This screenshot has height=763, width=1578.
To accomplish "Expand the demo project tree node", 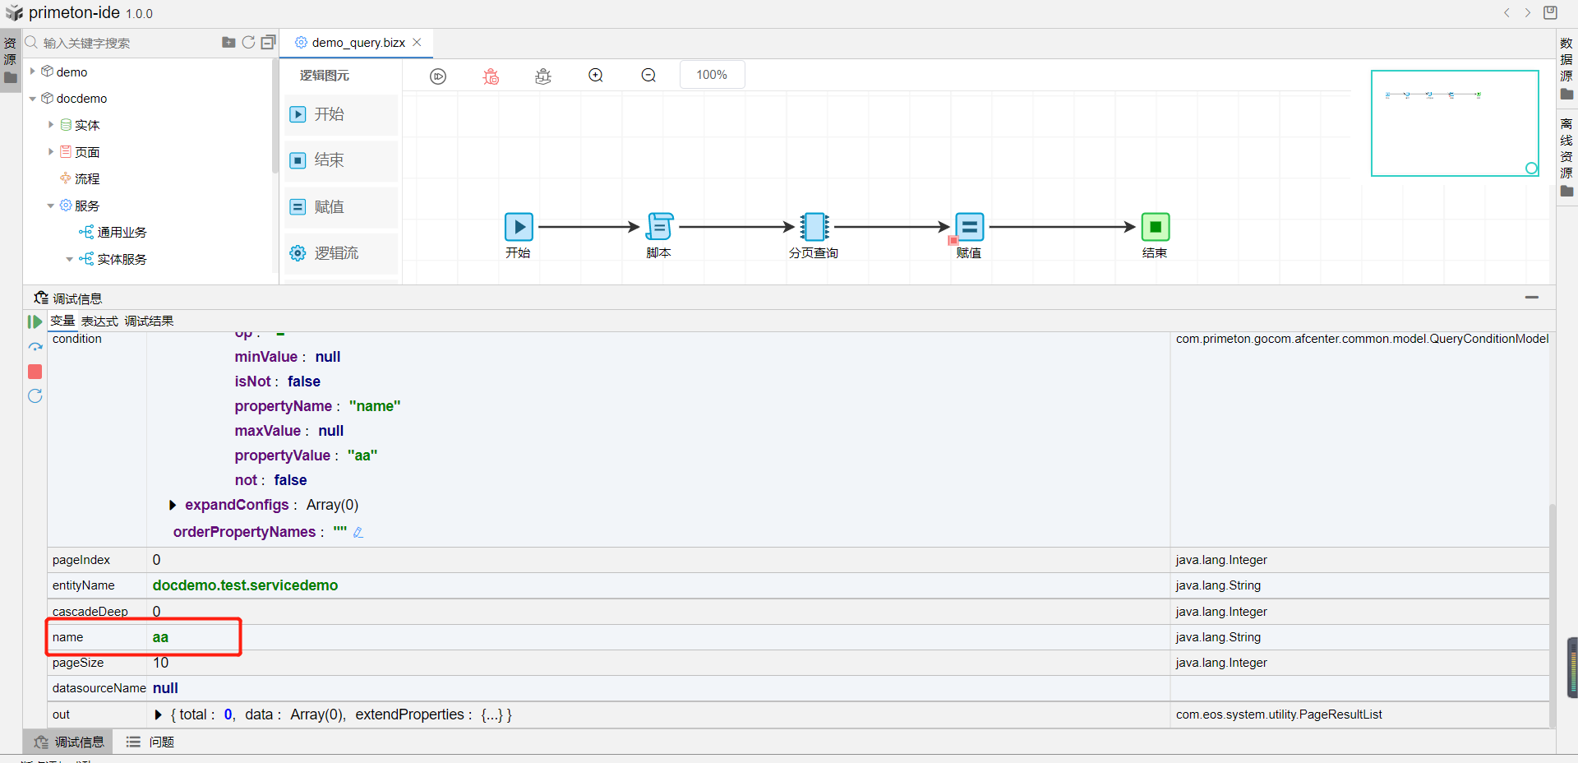I will 33,72.
